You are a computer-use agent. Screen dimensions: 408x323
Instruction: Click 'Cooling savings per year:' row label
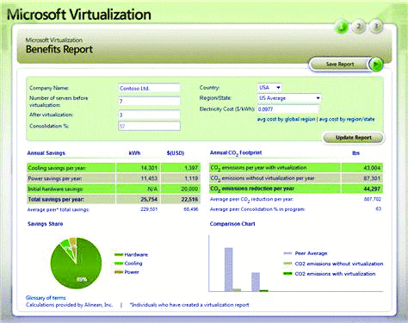[57, 168]
